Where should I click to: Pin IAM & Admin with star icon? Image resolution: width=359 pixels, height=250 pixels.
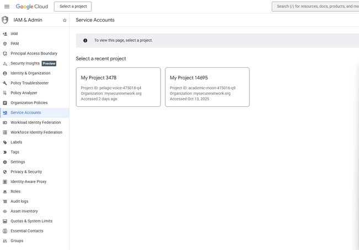(x=65, y=20)
